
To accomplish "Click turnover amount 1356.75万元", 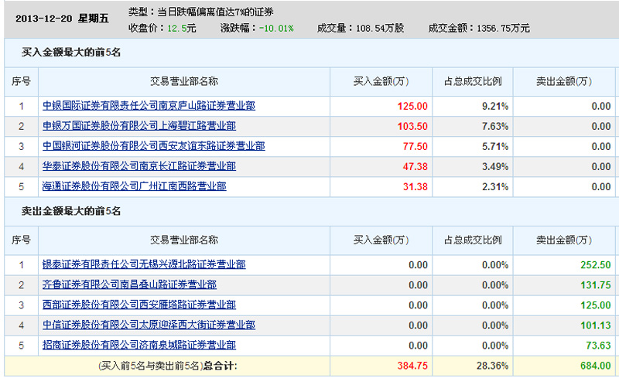I will [503, 29].
